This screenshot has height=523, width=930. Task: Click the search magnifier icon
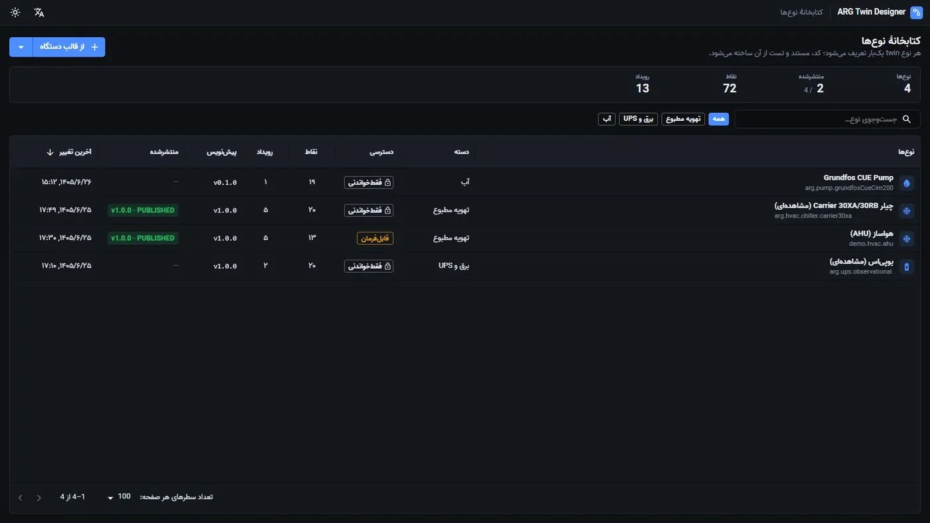[907, 119]
